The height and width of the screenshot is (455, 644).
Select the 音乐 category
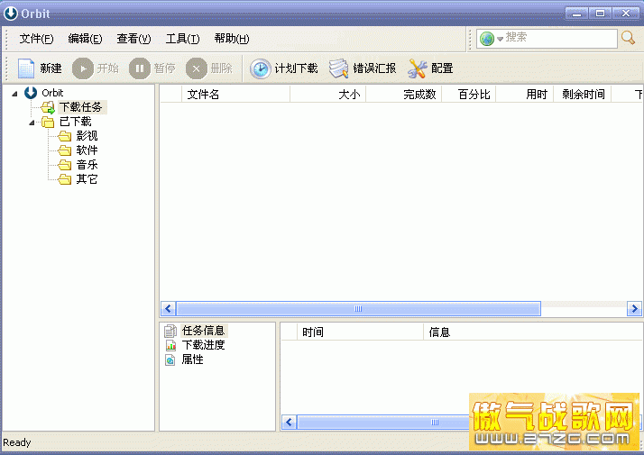(87, 165)
